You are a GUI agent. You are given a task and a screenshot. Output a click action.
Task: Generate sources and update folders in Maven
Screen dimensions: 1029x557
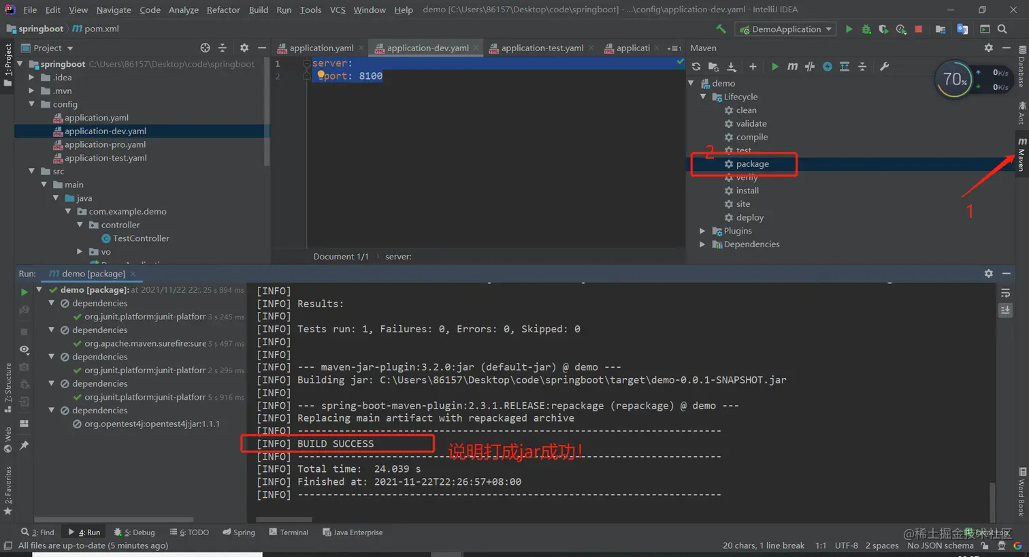[713, 67]
